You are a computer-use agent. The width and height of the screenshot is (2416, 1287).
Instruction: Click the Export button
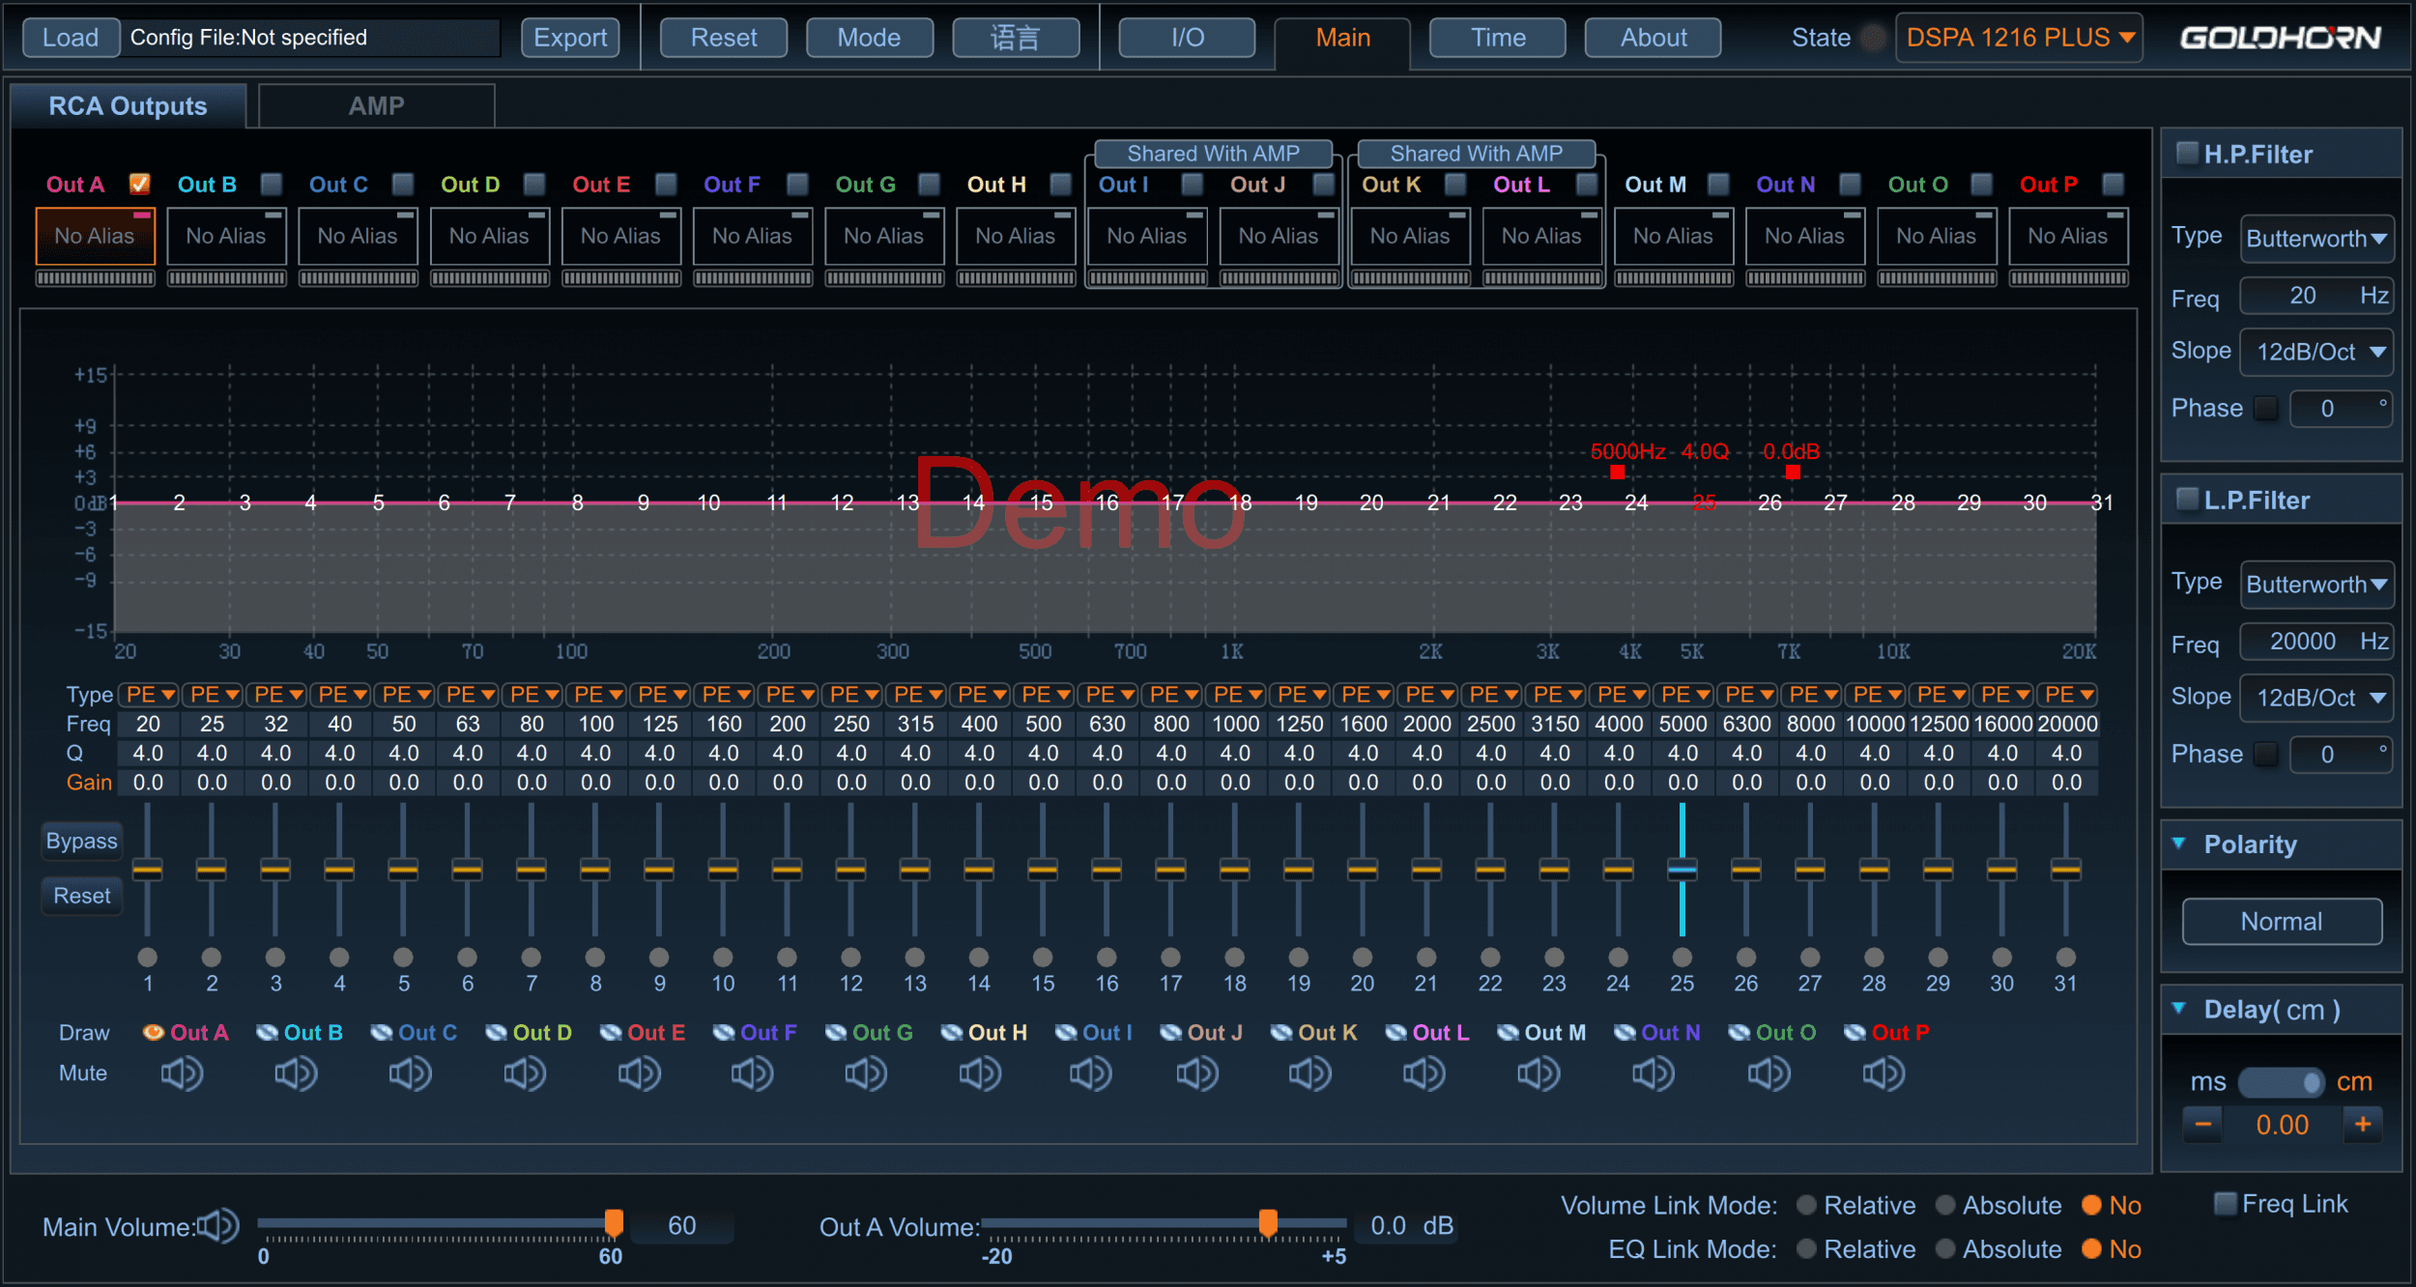tap(570, 38)
